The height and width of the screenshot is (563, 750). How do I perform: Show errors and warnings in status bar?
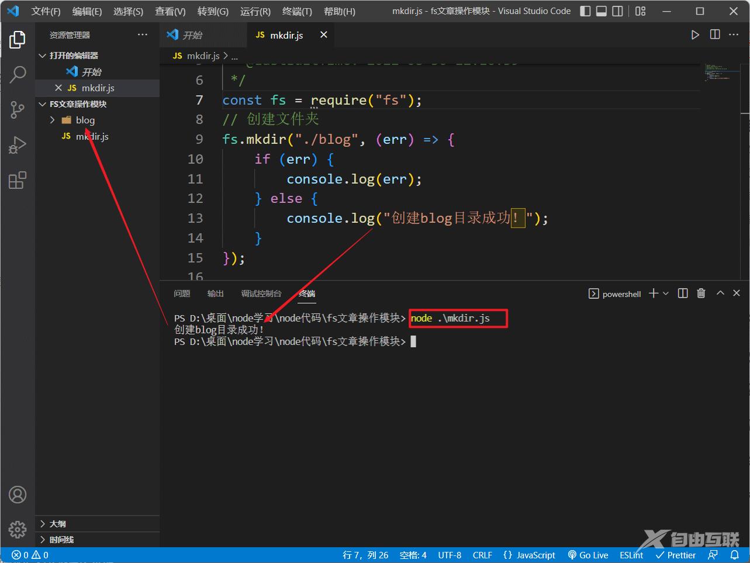(30, 555)
